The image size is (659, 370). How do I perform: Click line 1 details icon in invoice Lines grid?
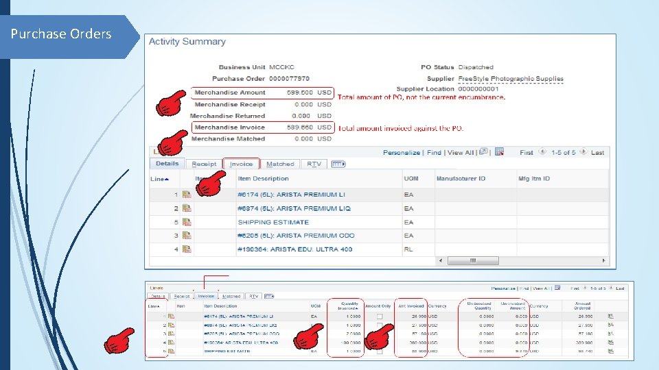pos(171,317)
